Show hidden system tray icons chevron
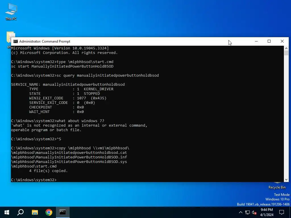The height and width of the screenshot is (218, 291). [x=240, y=212]
